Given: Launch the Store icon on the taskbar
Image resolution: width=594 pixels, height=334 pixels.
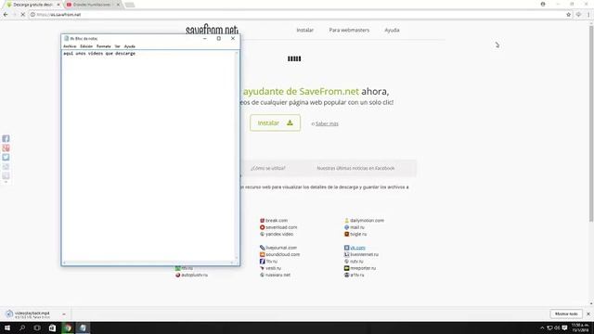Looking at the screenshot, I should [x=52, y=328].
